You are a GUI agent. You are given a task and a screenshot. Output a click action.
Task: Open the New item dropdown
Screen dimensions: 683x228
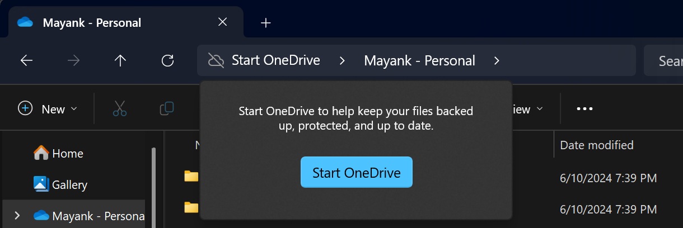pyautogui.click(x=48, y=108)
